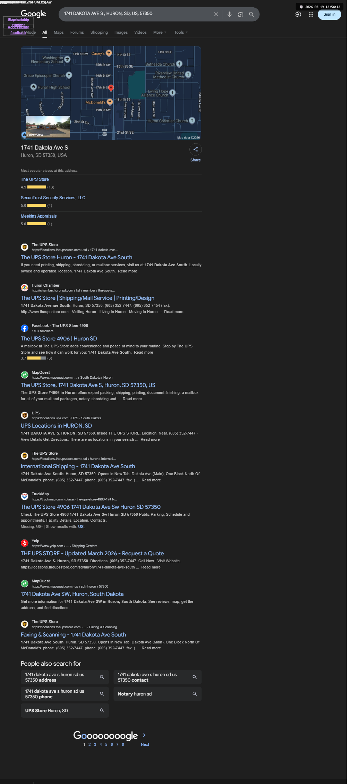Viewport: 351px width, 784px height.
Task: Click the Sign in button
Action: click(x=329, y=15)
